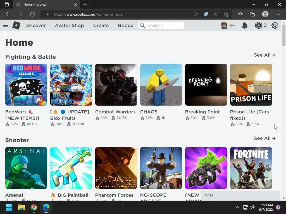Show hidden system tray icons chevron

[237, 207]
